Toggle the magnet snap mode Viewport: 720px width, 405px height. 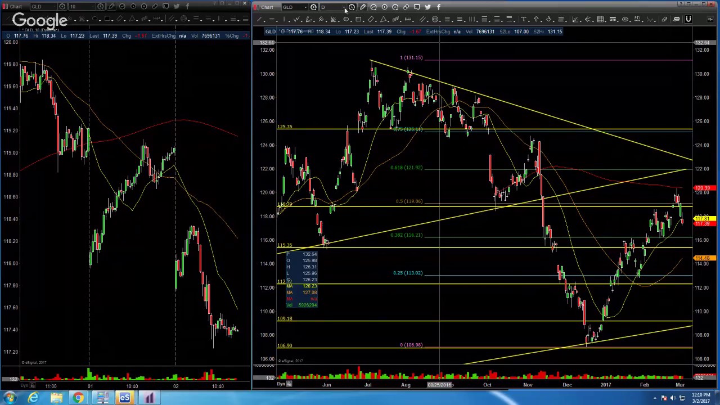point(688,19)
